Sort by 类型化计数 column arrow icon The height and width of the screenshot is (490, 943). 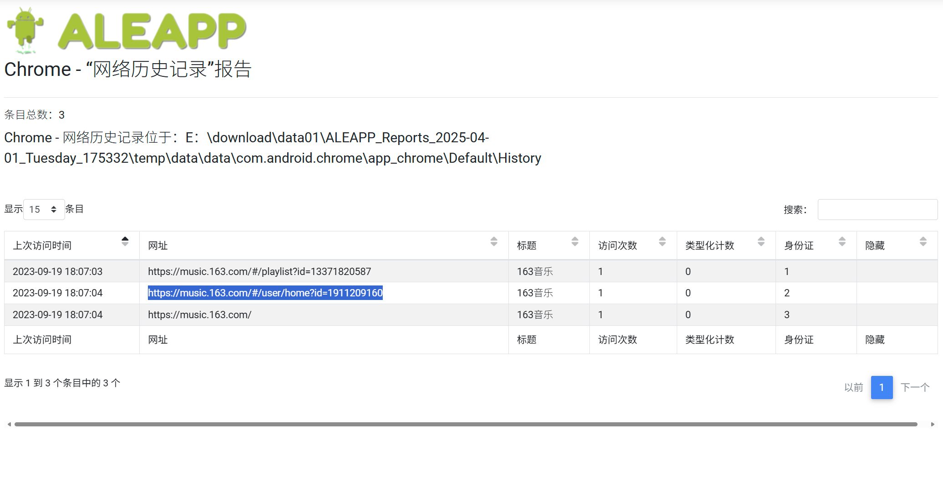pyautogui.click(x=761, y=241)
